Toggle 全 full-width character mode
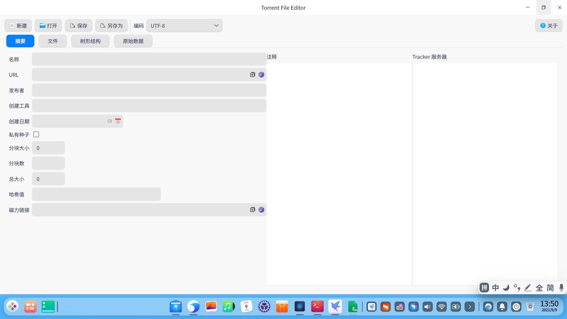Screen dimensions: 567x319 [x=539, y=288]
